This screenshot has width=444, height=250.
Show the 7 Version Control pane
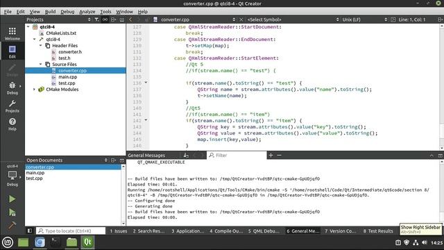341,231
